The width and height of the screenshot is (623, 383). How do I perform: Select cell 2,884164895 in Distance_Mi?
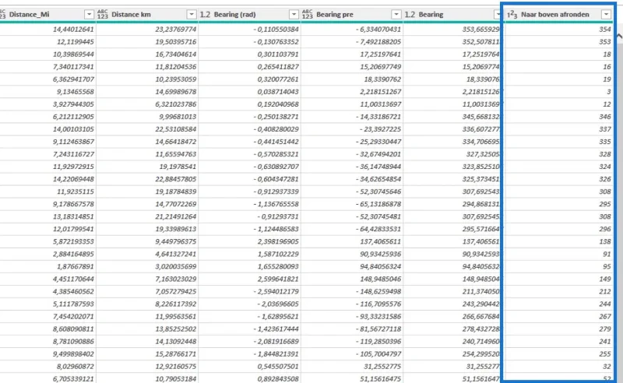(x=73, y=254)
